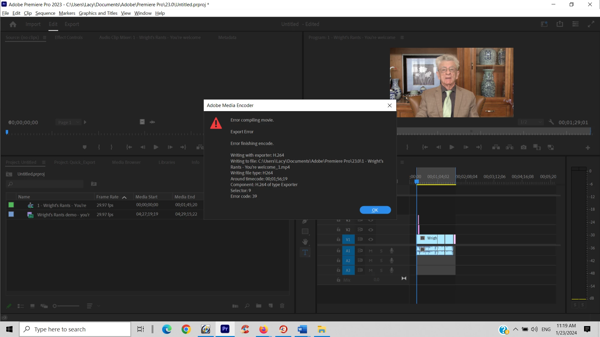Viewport: 600px width, 337px height.
Task: Click the Quick Export share icon
Action: click(560, 24)
